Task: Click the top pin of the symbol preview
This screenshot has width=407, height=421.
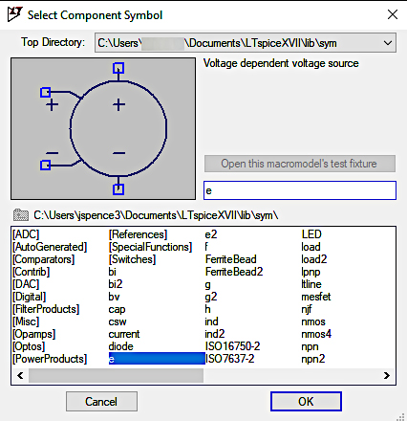Action: click(x=118, y=68)
